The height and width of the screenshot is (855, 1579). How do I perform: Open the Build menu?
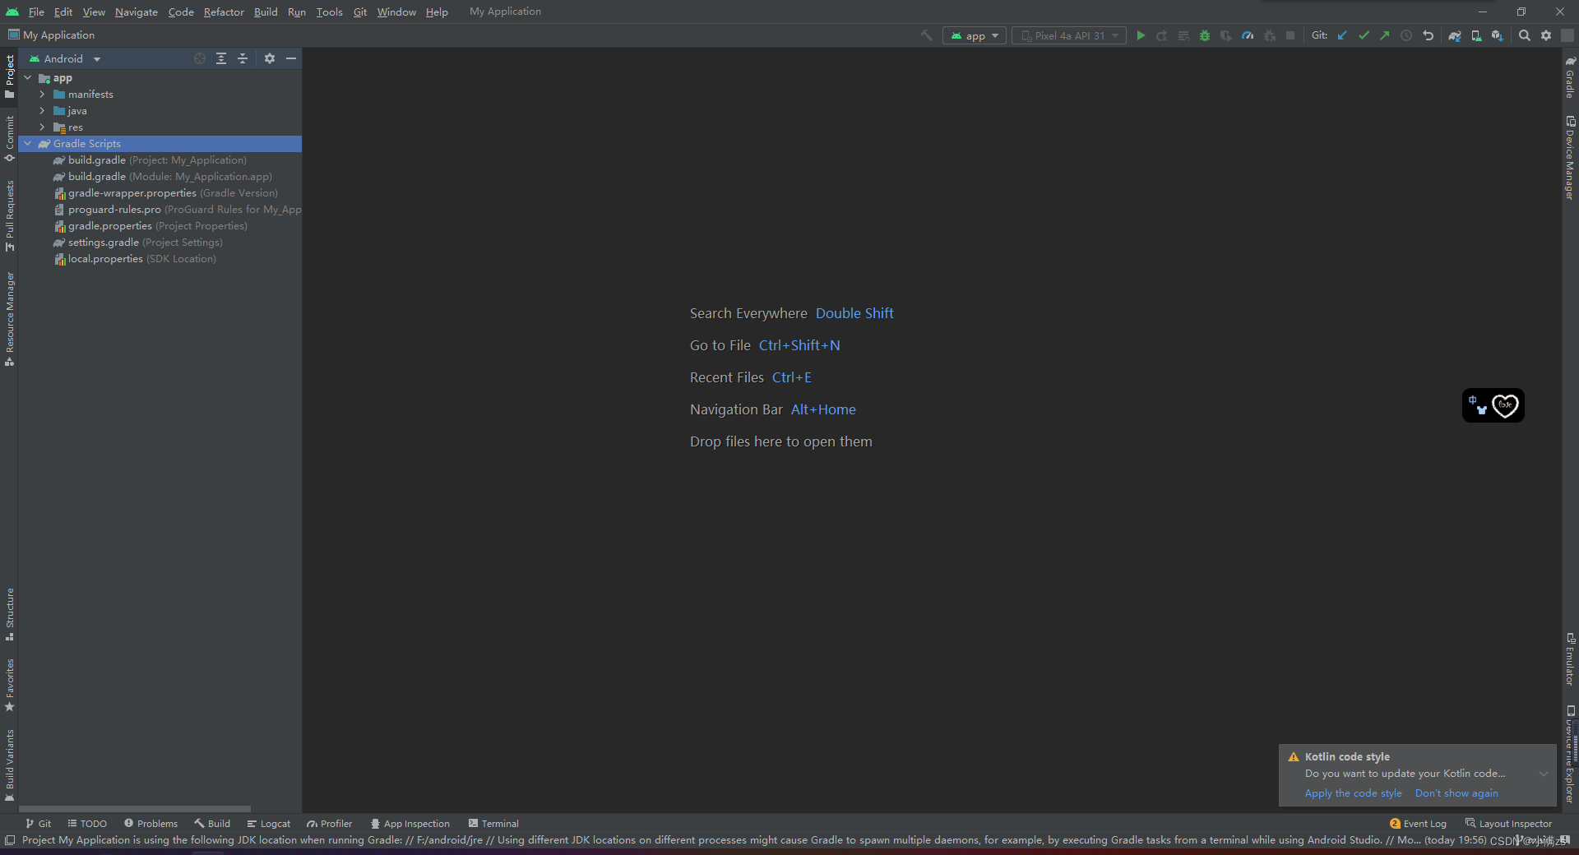[x=266, y=12]
